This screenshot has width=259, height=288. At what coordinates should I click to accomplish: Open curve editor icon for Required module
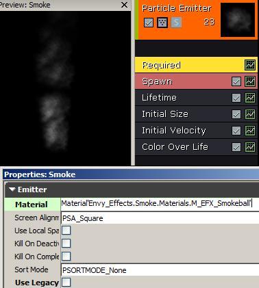click(250, 65)
